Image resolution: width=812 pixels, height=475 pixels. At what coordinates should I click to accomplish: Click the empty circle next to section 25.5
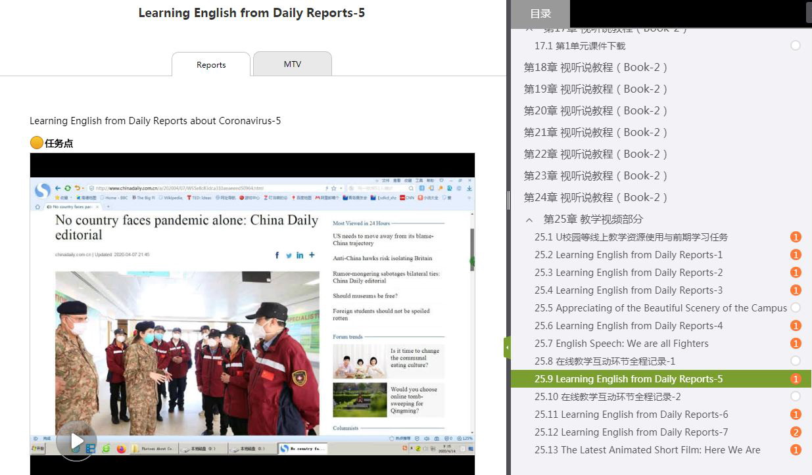[796, 307]
